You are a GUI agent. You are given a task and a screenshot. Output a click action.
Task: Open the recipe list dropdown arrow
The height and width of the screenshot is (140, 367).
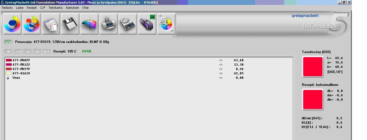(9, 51)
